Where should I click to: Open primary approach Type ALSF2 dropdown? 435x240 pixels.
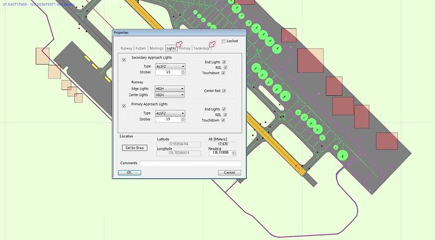tap(170, 113)
